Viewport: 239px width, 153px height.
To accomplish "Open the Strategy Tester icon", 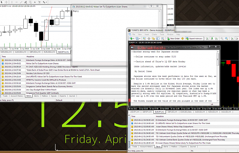I will point(163,39).
